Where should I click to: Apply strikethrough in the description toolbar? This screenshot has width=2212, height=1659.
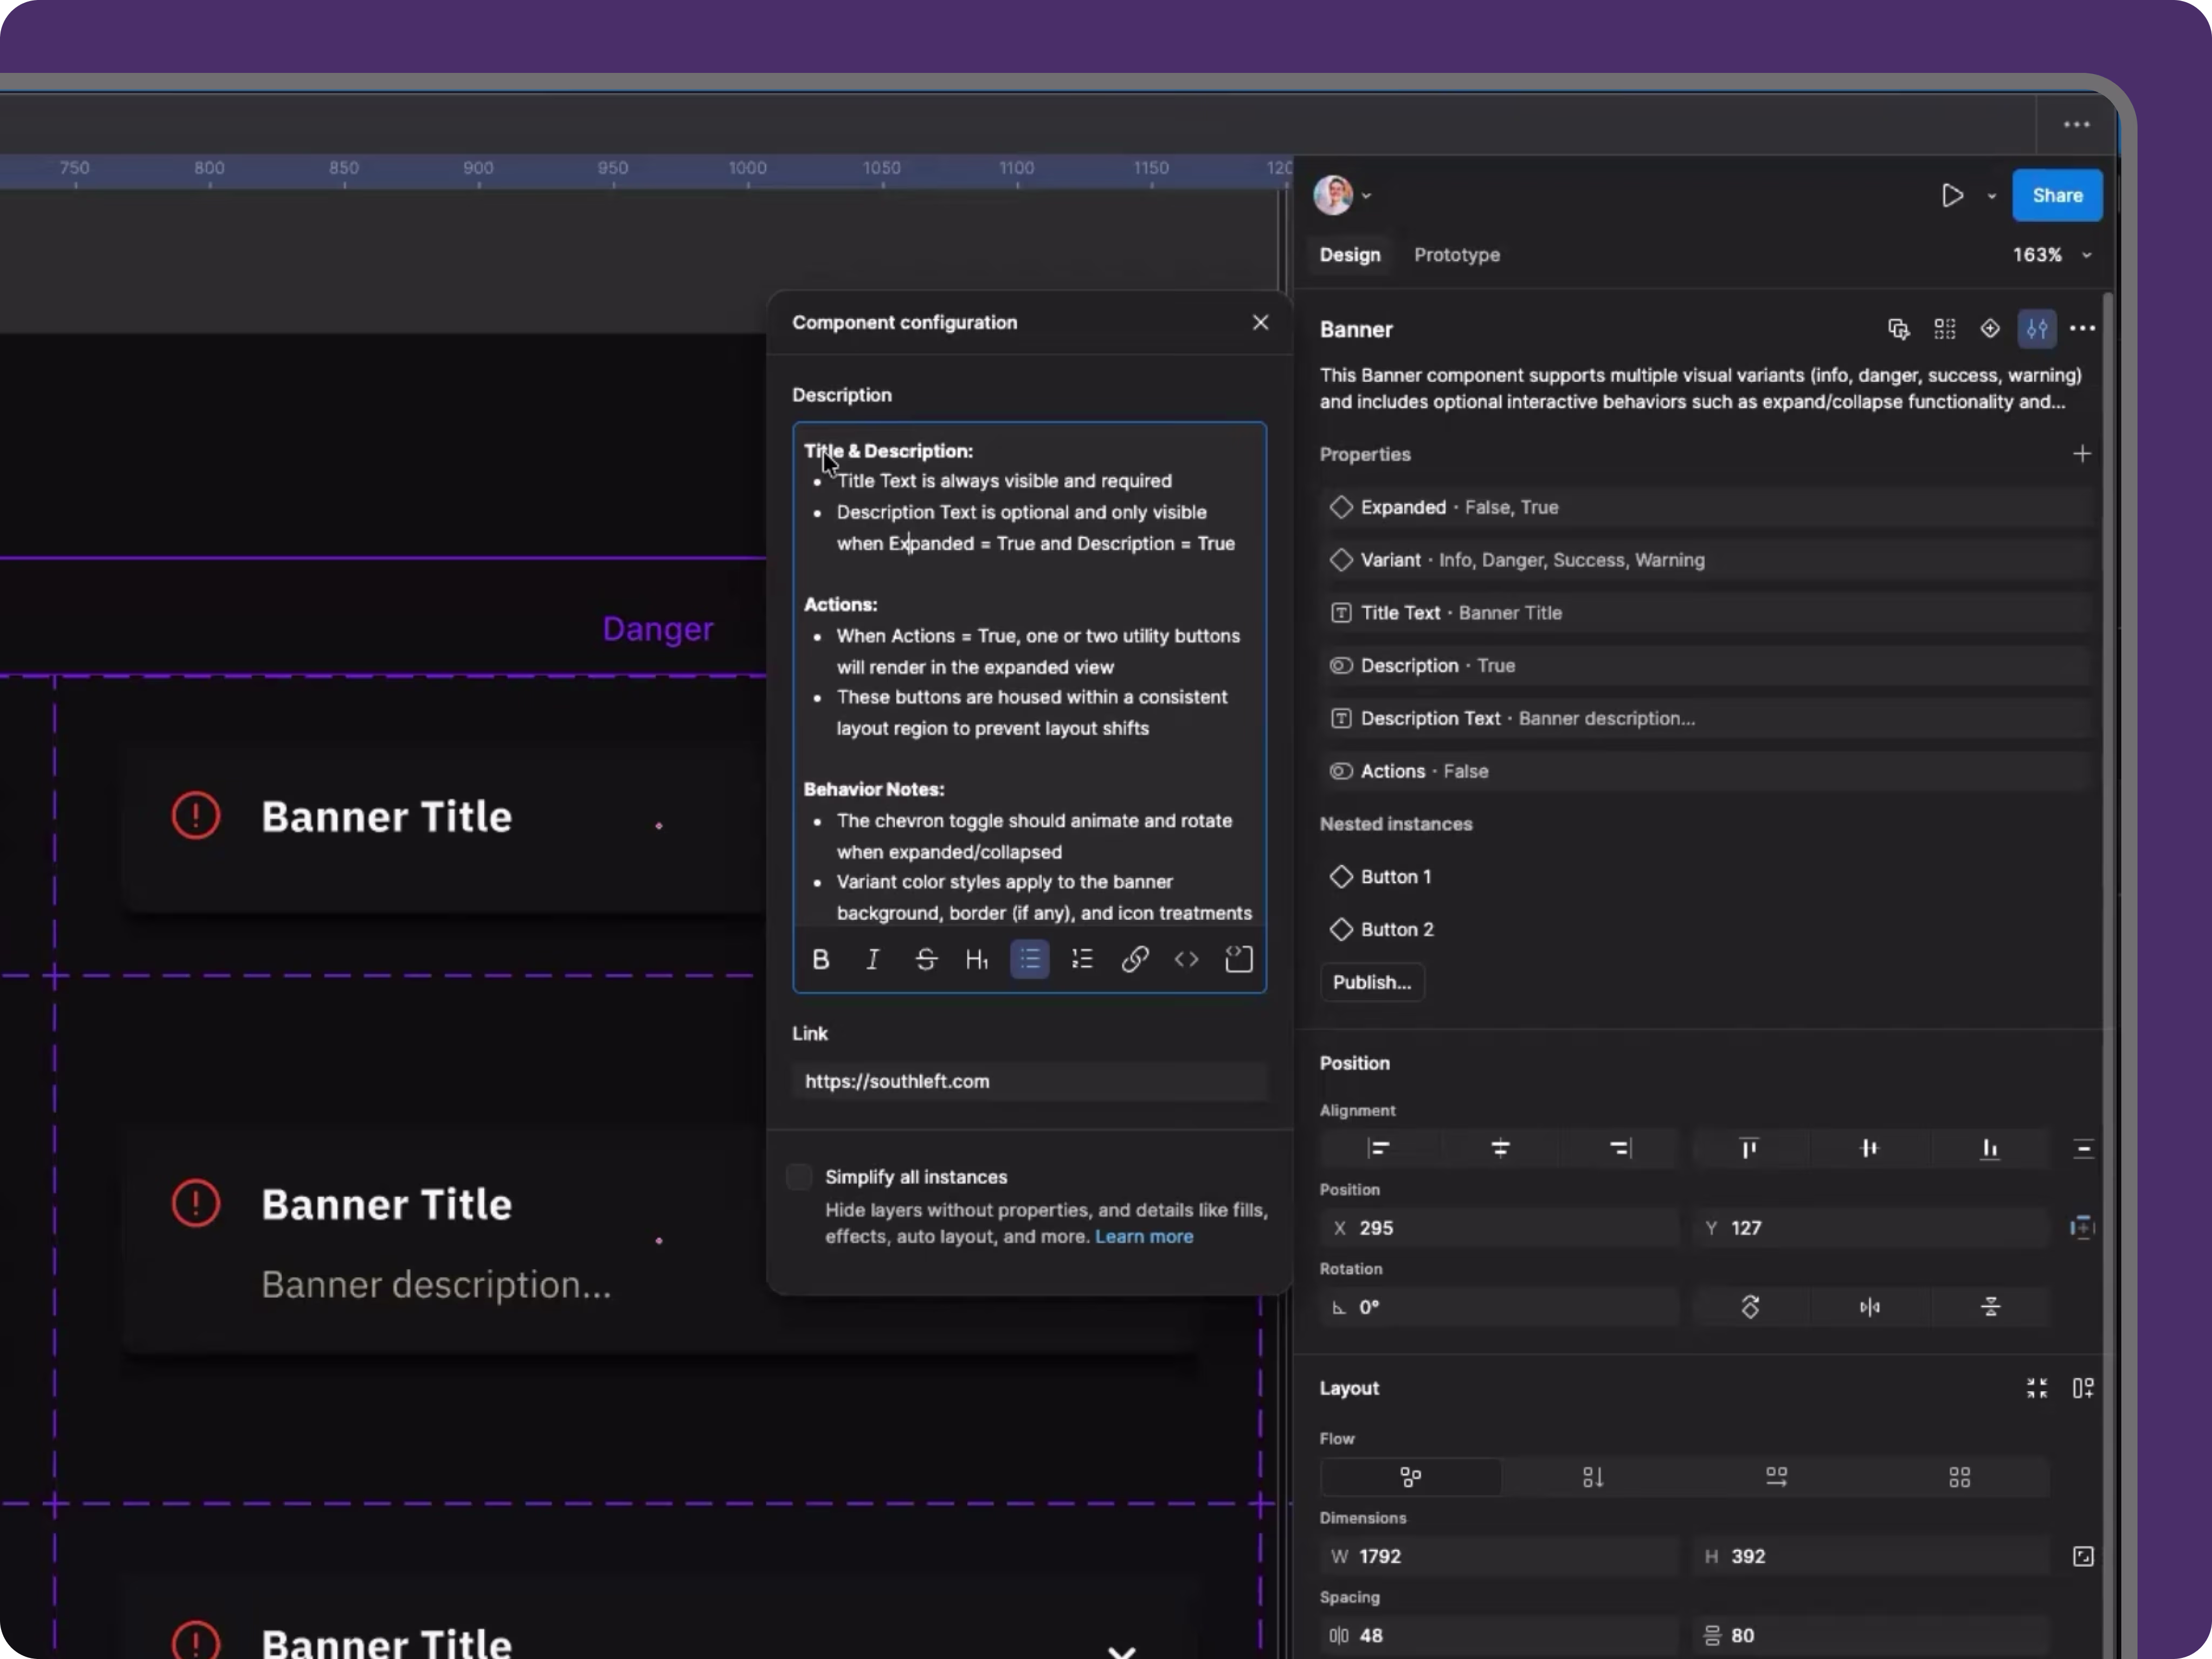(926, 959)
